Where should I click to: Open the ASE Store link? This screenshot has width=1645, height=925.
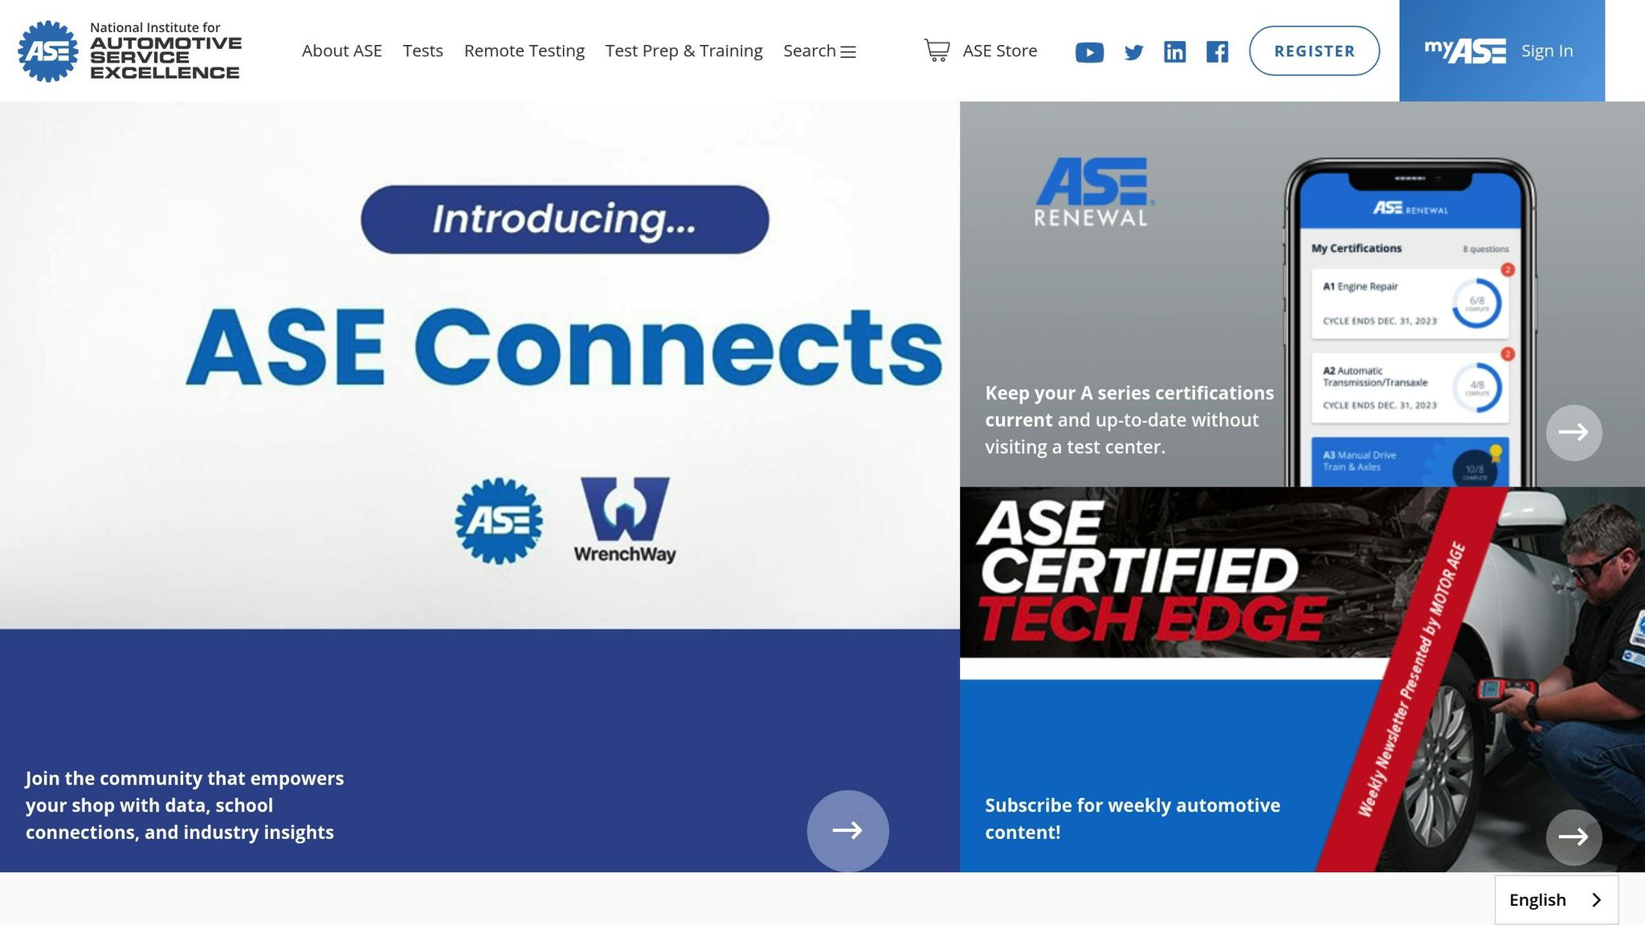point(999,51)
